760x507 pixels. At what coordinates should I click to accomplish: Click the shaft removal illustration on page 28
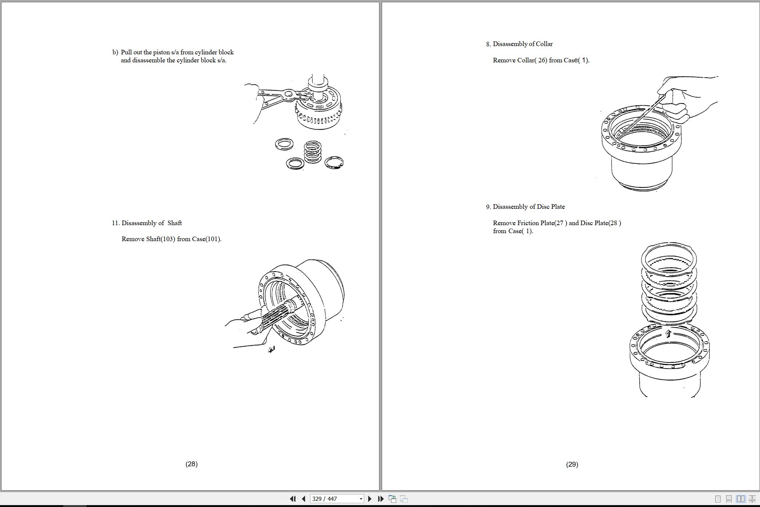[x=285, y=307]
